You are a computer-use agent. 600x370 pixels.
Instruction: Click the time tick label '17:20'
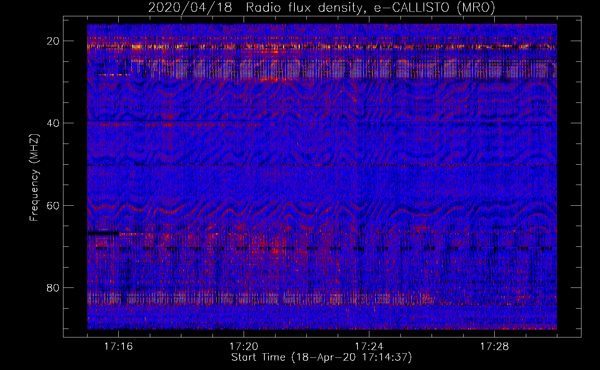[x=244, y=347]
